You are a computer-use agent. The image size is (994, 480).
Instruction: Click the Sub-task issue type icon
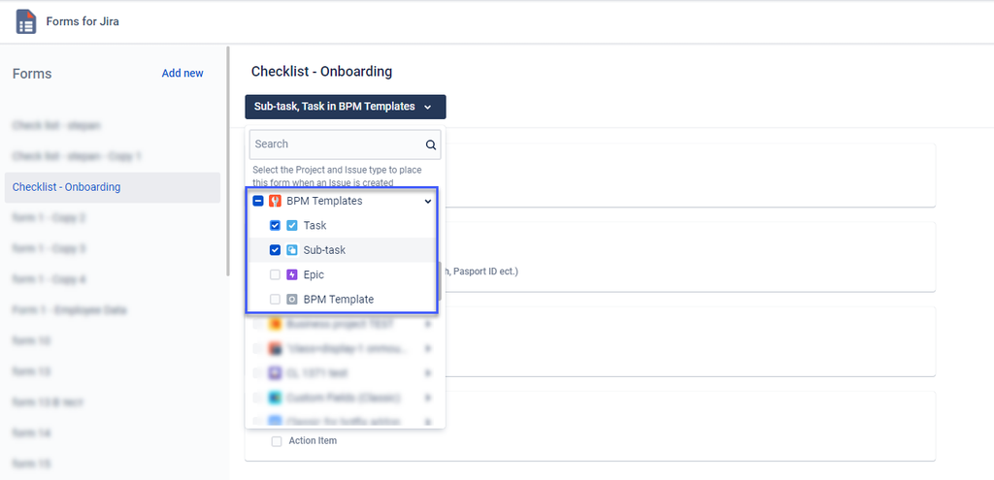point(291,250)
